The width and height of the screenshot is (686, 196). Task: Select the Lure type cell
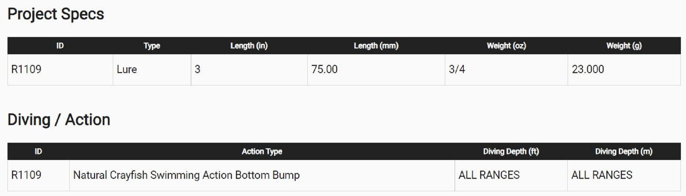(127, 69)
